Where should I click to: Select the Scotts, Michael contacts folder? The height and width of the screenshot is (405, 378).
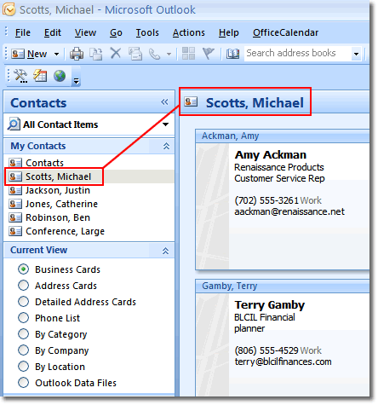(58, 176)
